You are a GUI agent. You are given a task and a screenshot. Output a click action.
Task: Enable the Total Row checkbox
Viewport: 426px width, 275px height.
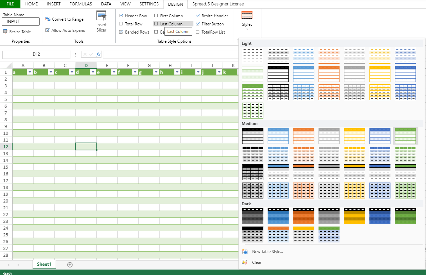tap(121, 24)
